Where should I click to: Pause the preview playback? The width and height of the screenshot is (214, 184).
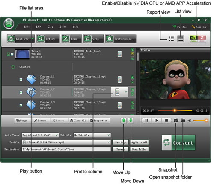click(146, 121)
